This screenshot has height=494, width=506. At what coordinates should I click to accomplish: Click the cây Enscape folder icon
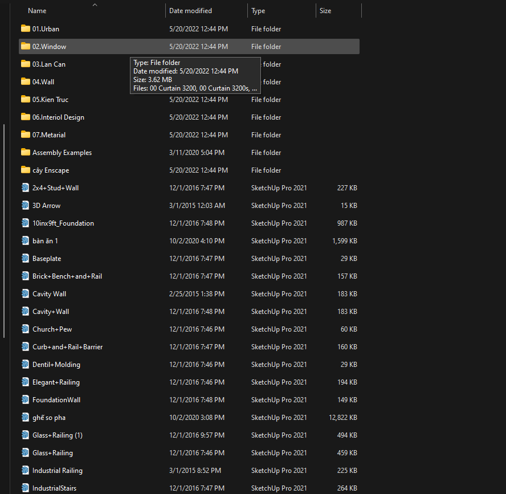pos(26,170)
